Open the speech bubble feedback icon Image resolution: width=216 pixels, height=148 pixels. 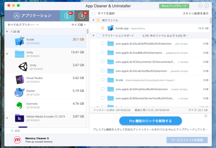click(200, 6)
